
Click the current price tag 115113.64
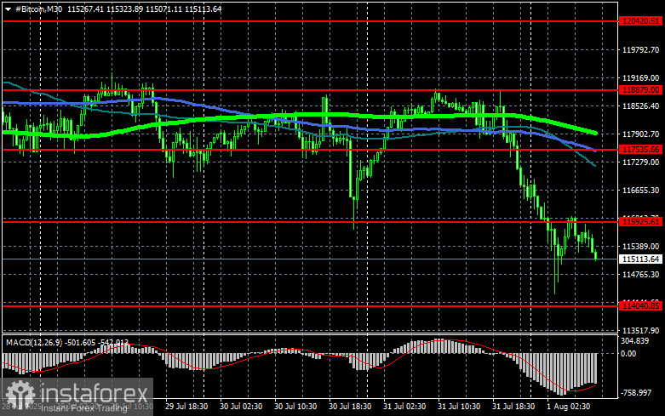[x=640, y=259]
